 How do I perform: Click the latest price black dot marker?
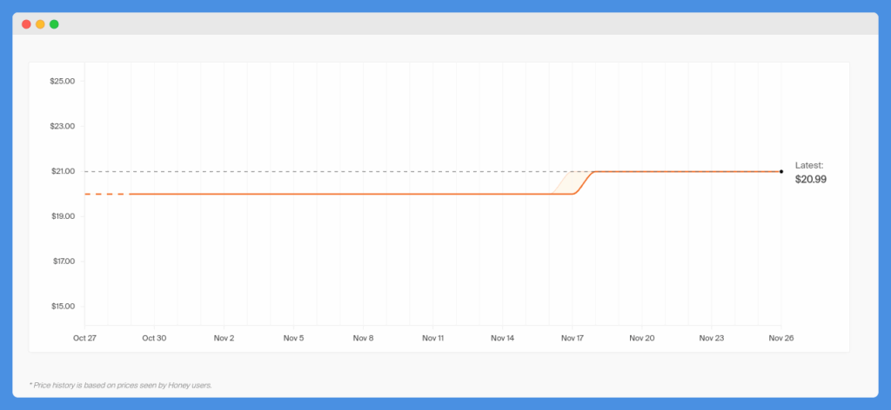781,171
